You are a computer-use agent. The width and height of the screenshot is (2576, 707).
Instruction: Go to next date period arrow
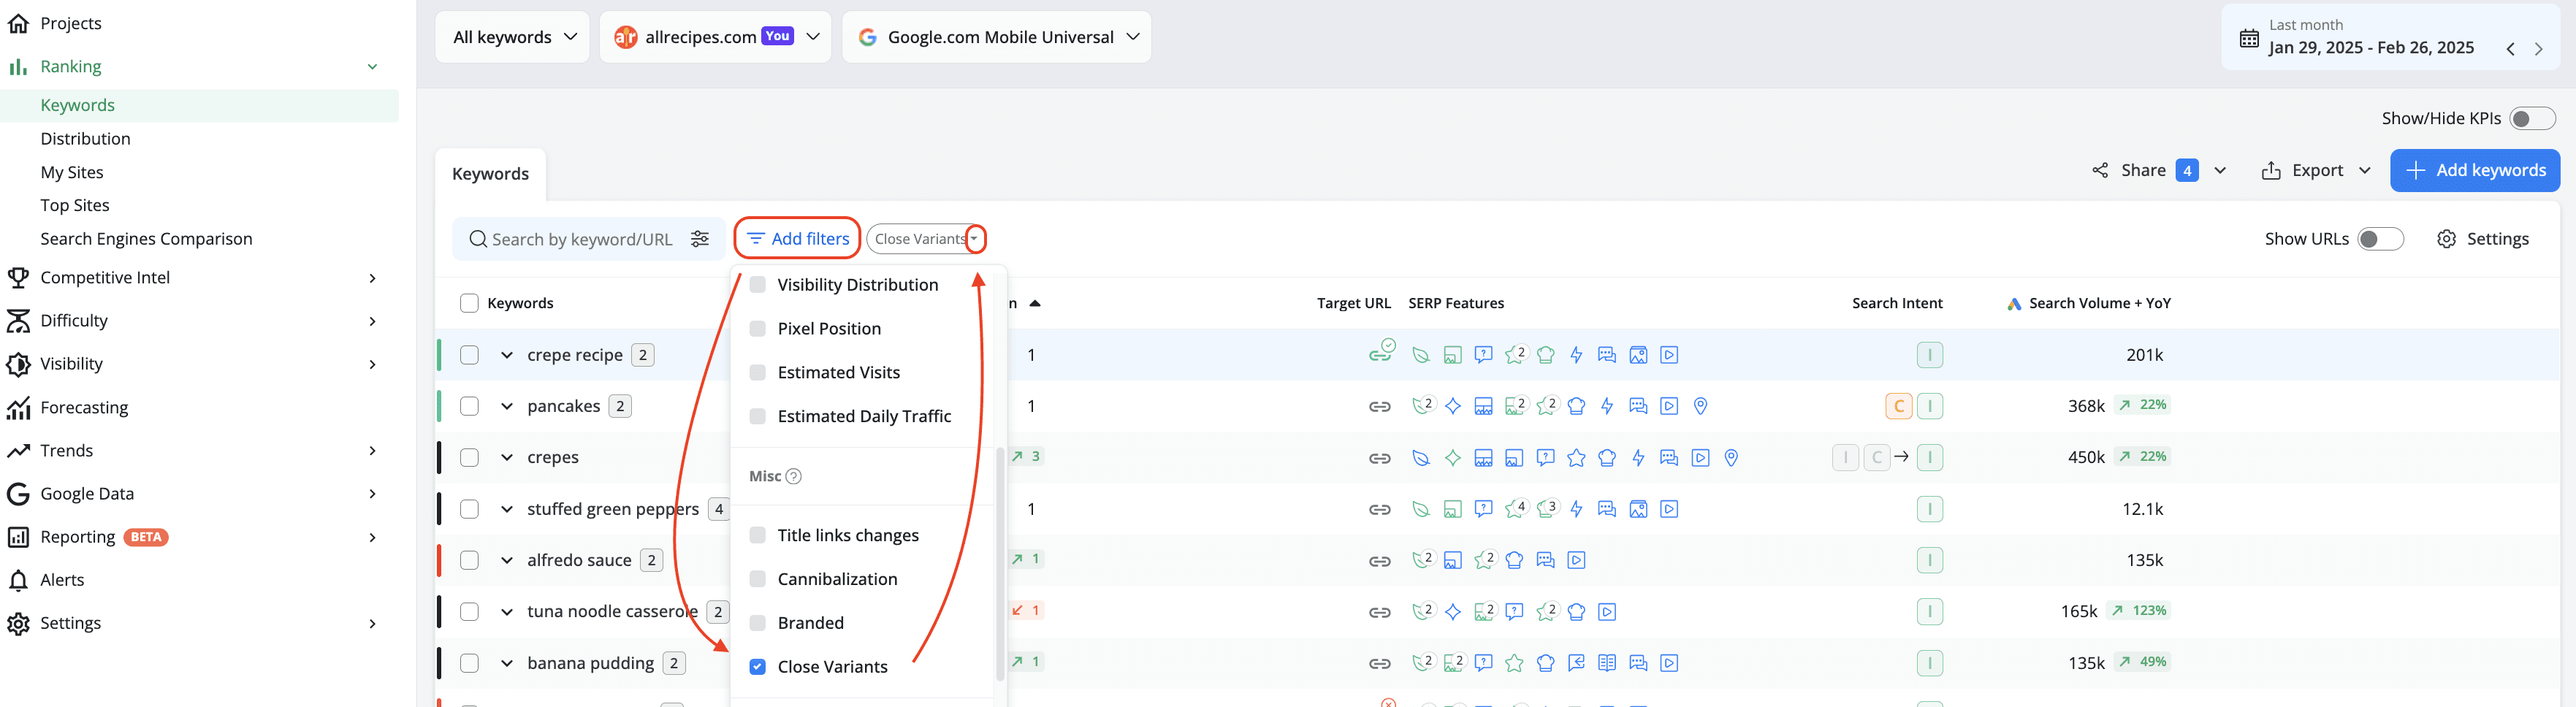click(2538, 49)
